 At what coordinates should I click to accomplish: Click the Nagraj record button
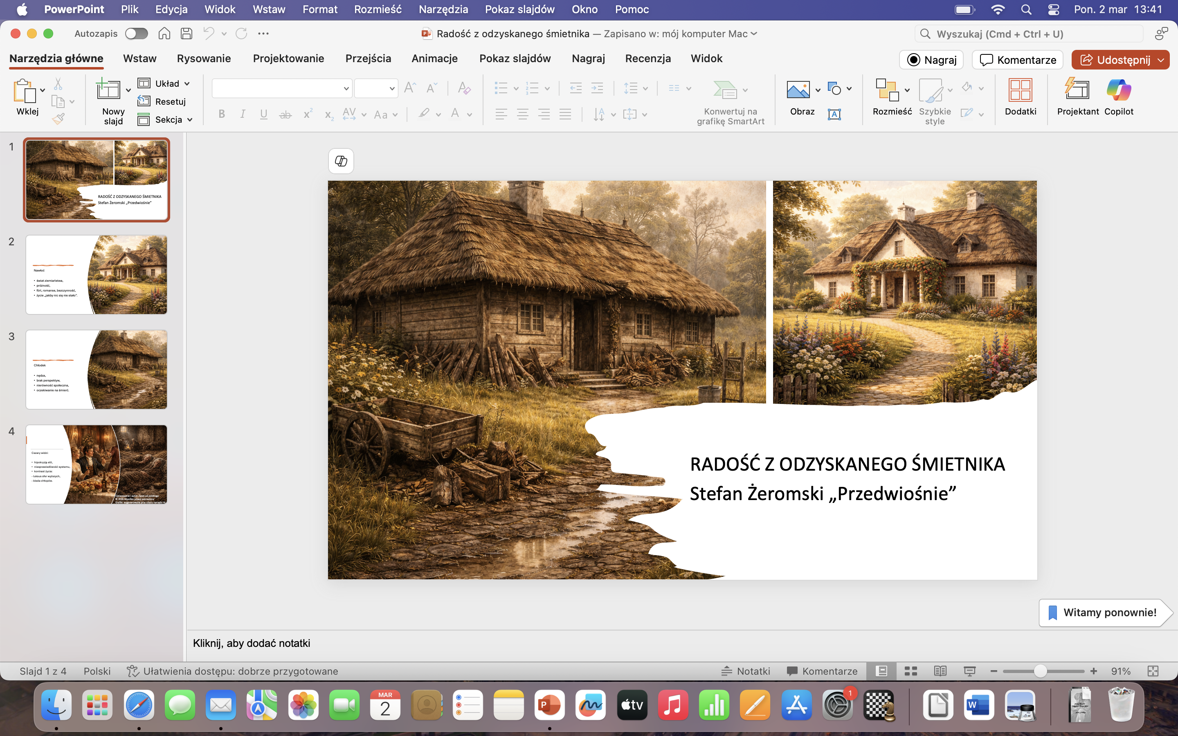(931, 60)
